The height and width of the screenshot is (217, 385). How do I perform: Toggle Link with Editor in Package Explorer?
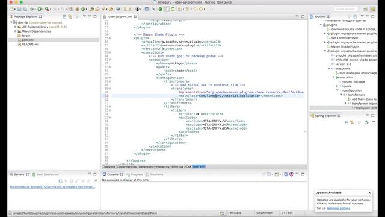70,17
